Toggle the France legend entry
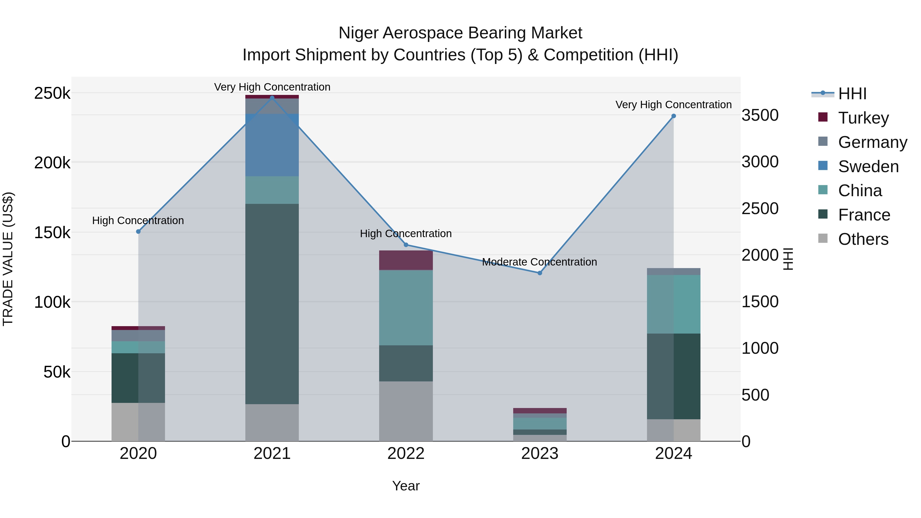 tap(854, 215)
